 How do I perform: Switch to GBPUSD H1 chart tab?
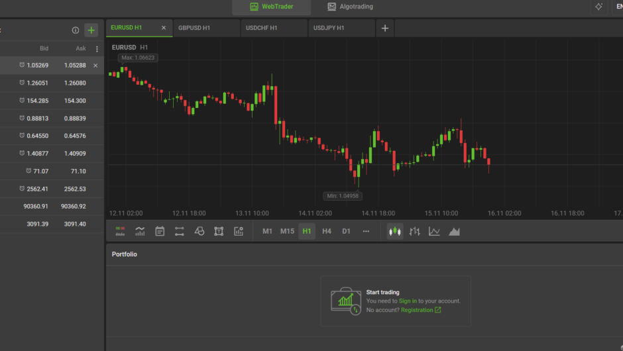[x=206, y=28]
